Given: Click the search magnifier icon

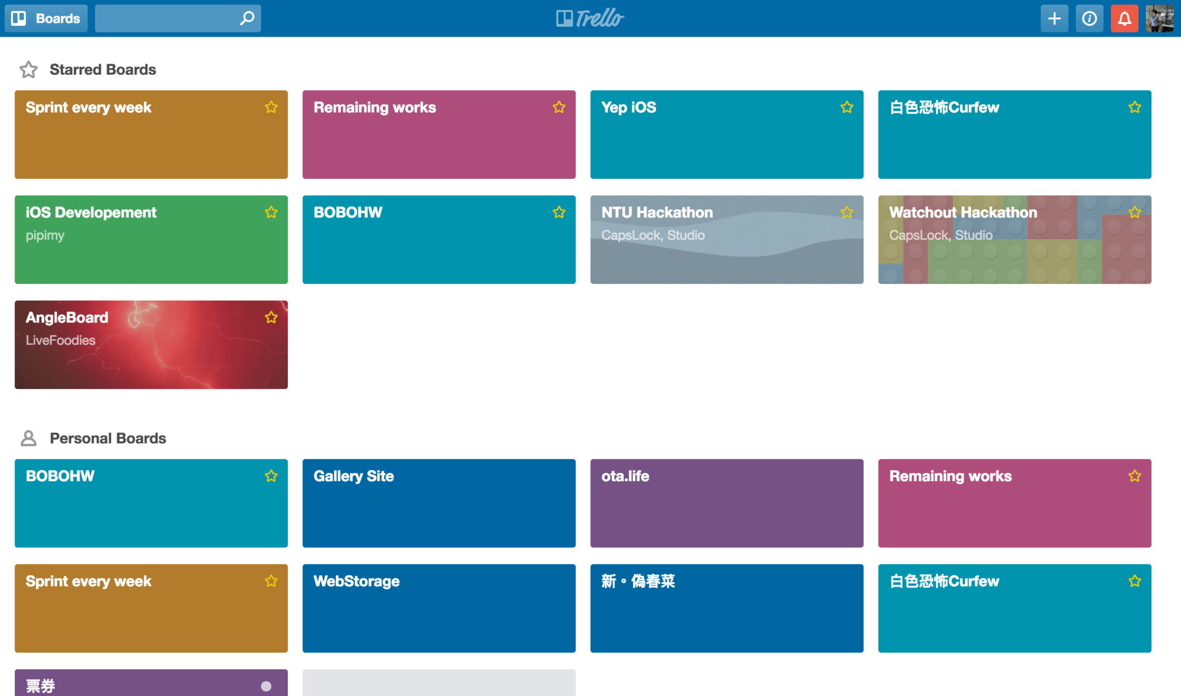Looking at the screenshot, I should 247,19.
